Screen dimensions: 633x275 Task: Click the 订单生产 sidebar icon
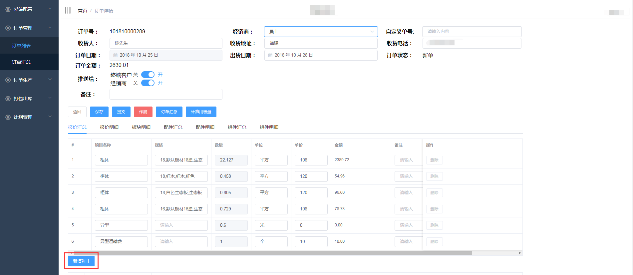point(8,80)
